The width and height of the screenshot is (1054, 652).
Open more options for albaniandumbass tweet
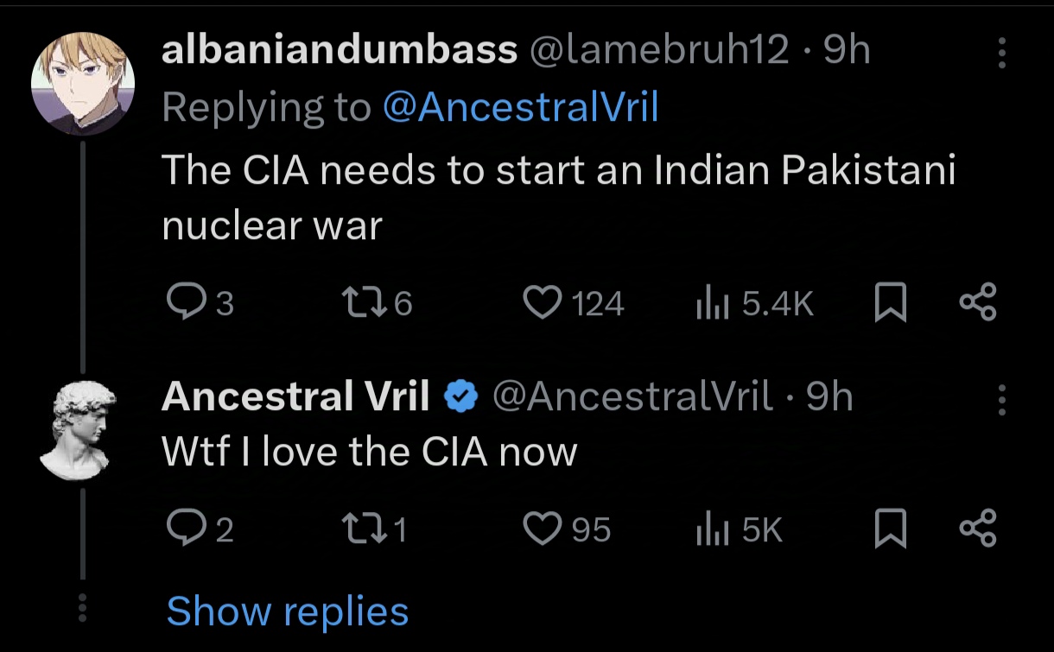click(x=1002, y=54)
